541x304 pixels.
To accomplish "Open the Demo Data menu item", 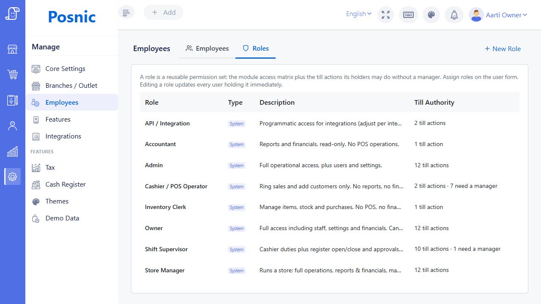I will 72,218.
